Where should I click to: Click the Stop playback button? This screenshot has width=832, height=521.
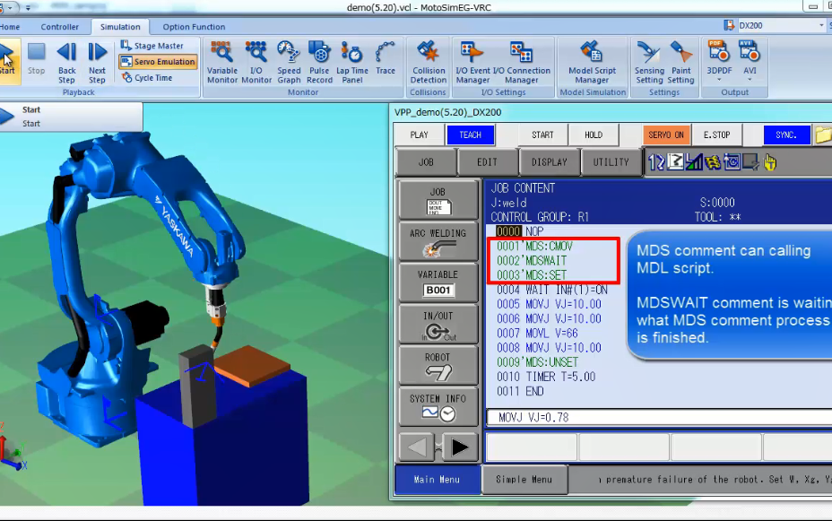click(36, 59)
